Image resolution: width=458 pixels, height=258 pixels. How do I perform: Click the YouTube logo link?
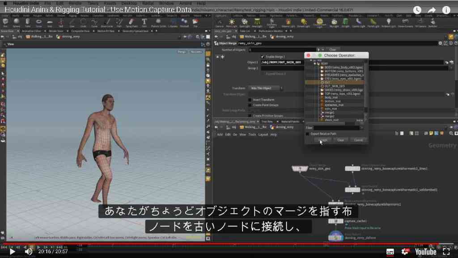click(425, 252)
